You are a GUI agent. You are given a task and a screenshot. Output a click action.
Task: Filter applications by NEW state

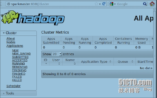point(15,50)
